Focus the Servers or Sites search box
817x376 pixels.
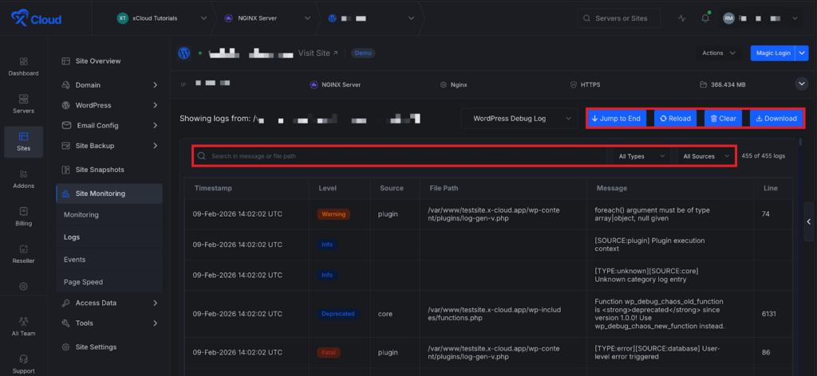click(x=619, y=18)
